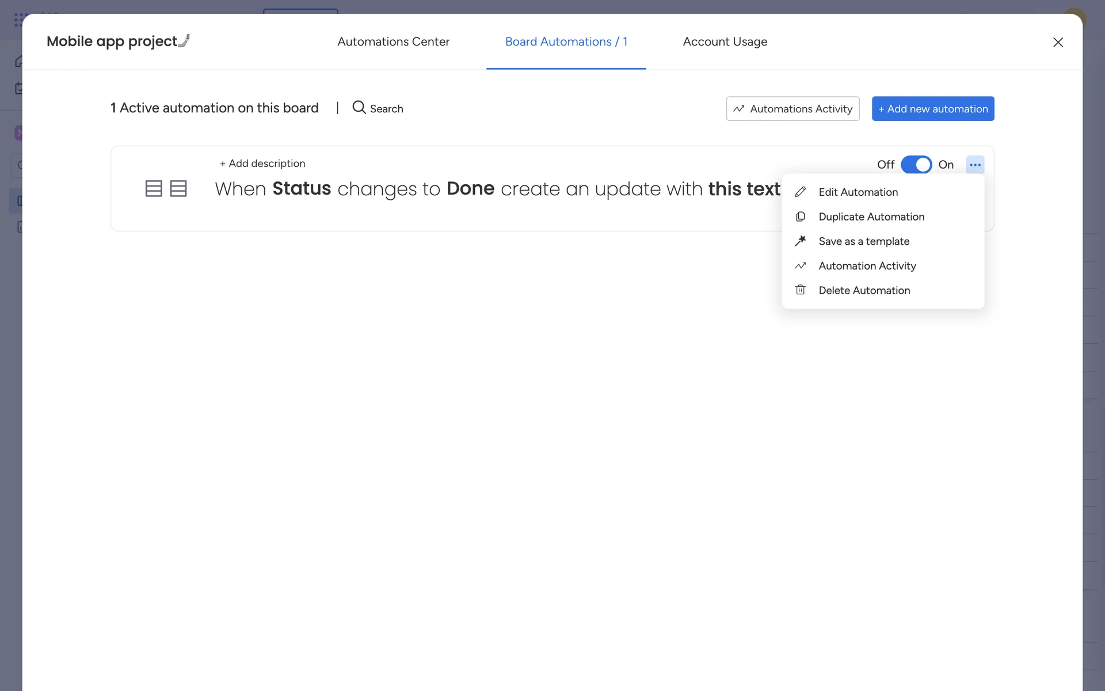Toggle the automation on/off switch
The height and width of the screenshot is (691, 1105).
point(916,165)
